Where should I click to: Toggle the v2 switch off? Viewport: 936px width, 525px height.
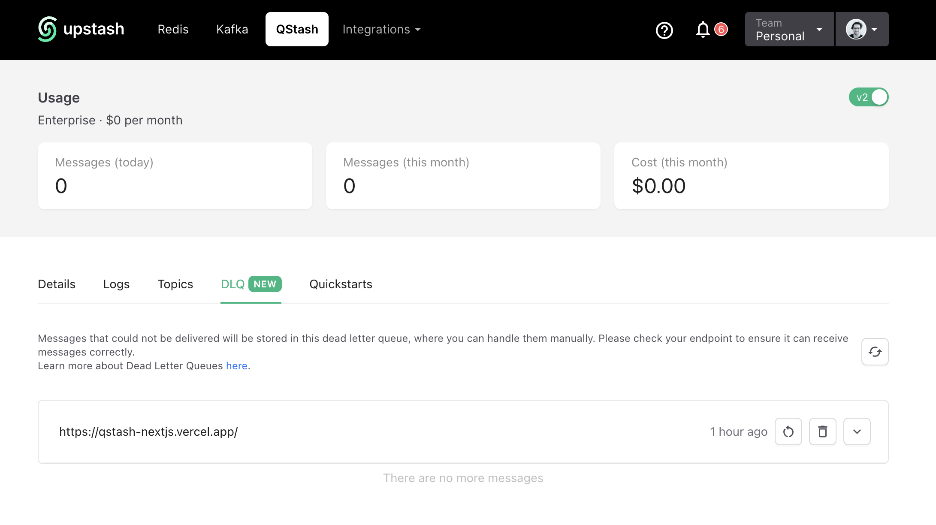tap(868, 97)
